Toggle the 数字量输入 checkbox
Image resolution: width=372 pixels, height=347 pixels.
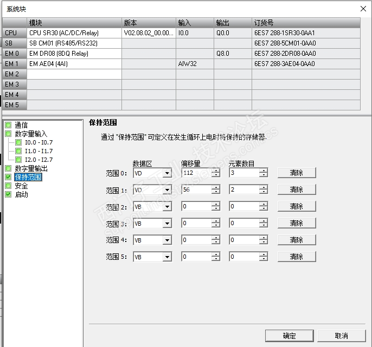[x=8, y=134]
